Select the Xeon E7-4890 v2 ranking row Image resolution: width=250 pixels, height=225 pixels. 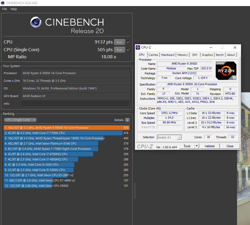pos(67,180)
